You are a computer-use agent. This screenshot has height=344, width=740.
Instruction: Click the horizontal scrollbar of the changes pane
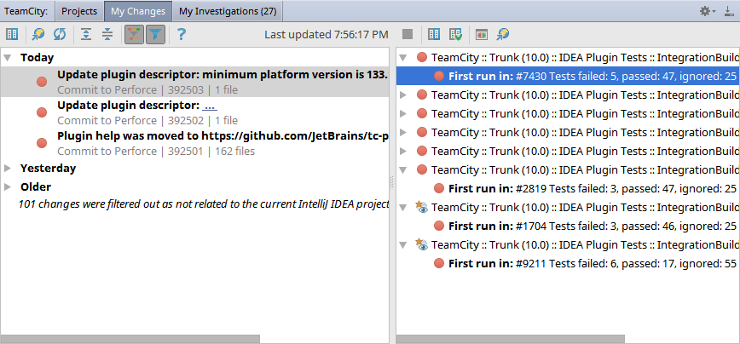tap(130, 339)
